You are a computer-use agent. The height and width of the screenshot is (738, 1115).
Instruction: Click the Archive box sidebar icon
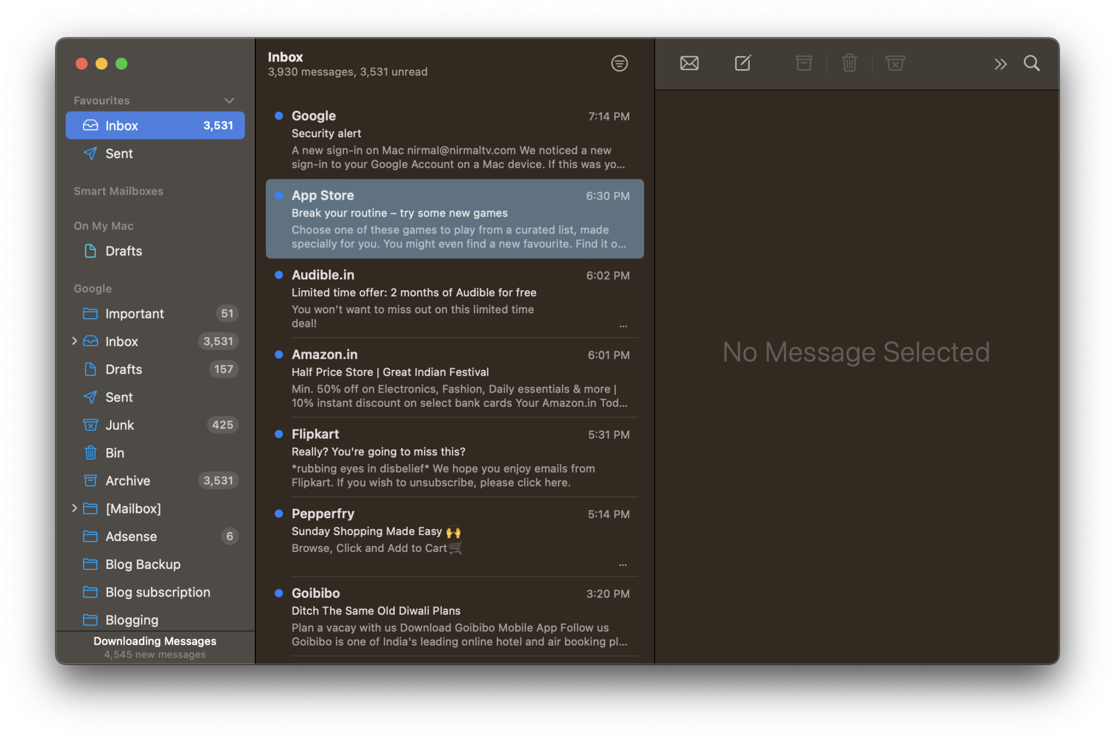90,481
